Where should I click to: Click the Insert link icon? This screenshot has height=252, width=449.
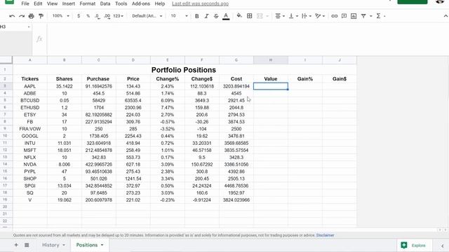(334, 16)
